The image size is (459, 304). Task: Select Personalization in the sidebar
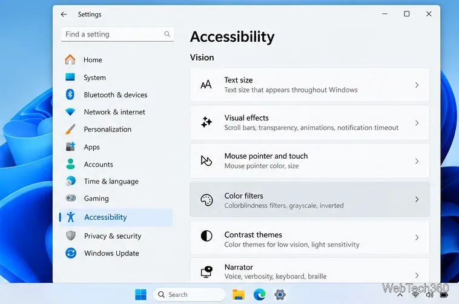(107, 129)
